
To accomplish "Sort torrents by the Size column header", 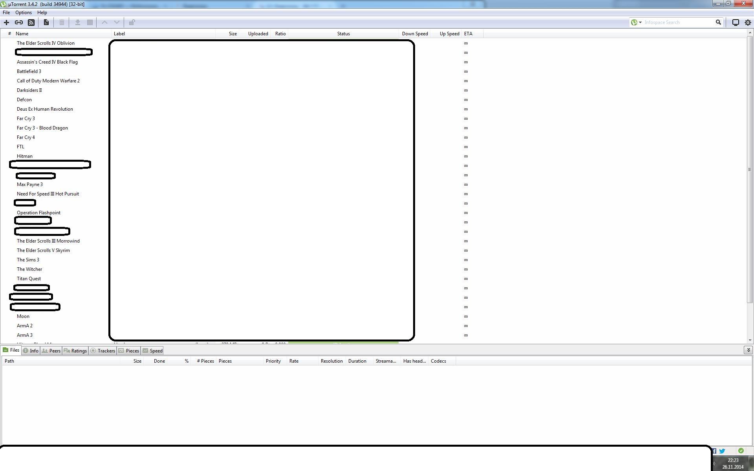I will [x=227, y=34].
